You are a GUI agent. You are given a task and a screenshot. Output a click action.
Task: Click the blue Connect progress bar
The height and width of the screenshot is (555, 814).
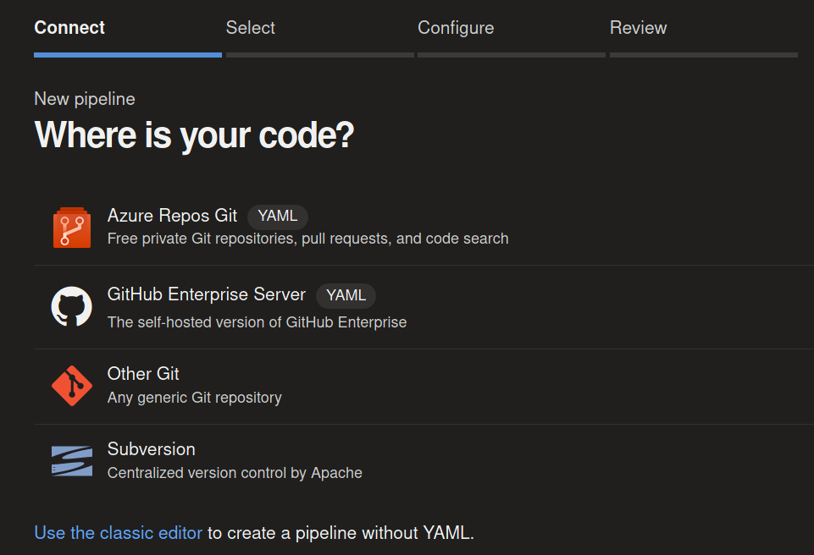128,55
